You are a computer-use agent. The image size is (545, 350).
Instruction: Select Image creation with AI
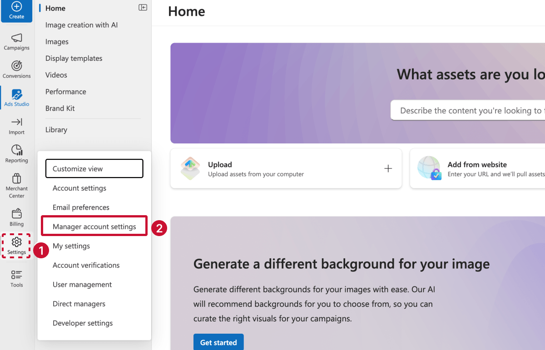click(81, 25)
